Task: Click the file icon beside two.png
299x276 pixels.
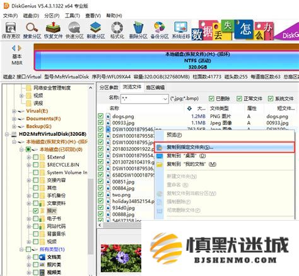Action: [x=108, y=194]
